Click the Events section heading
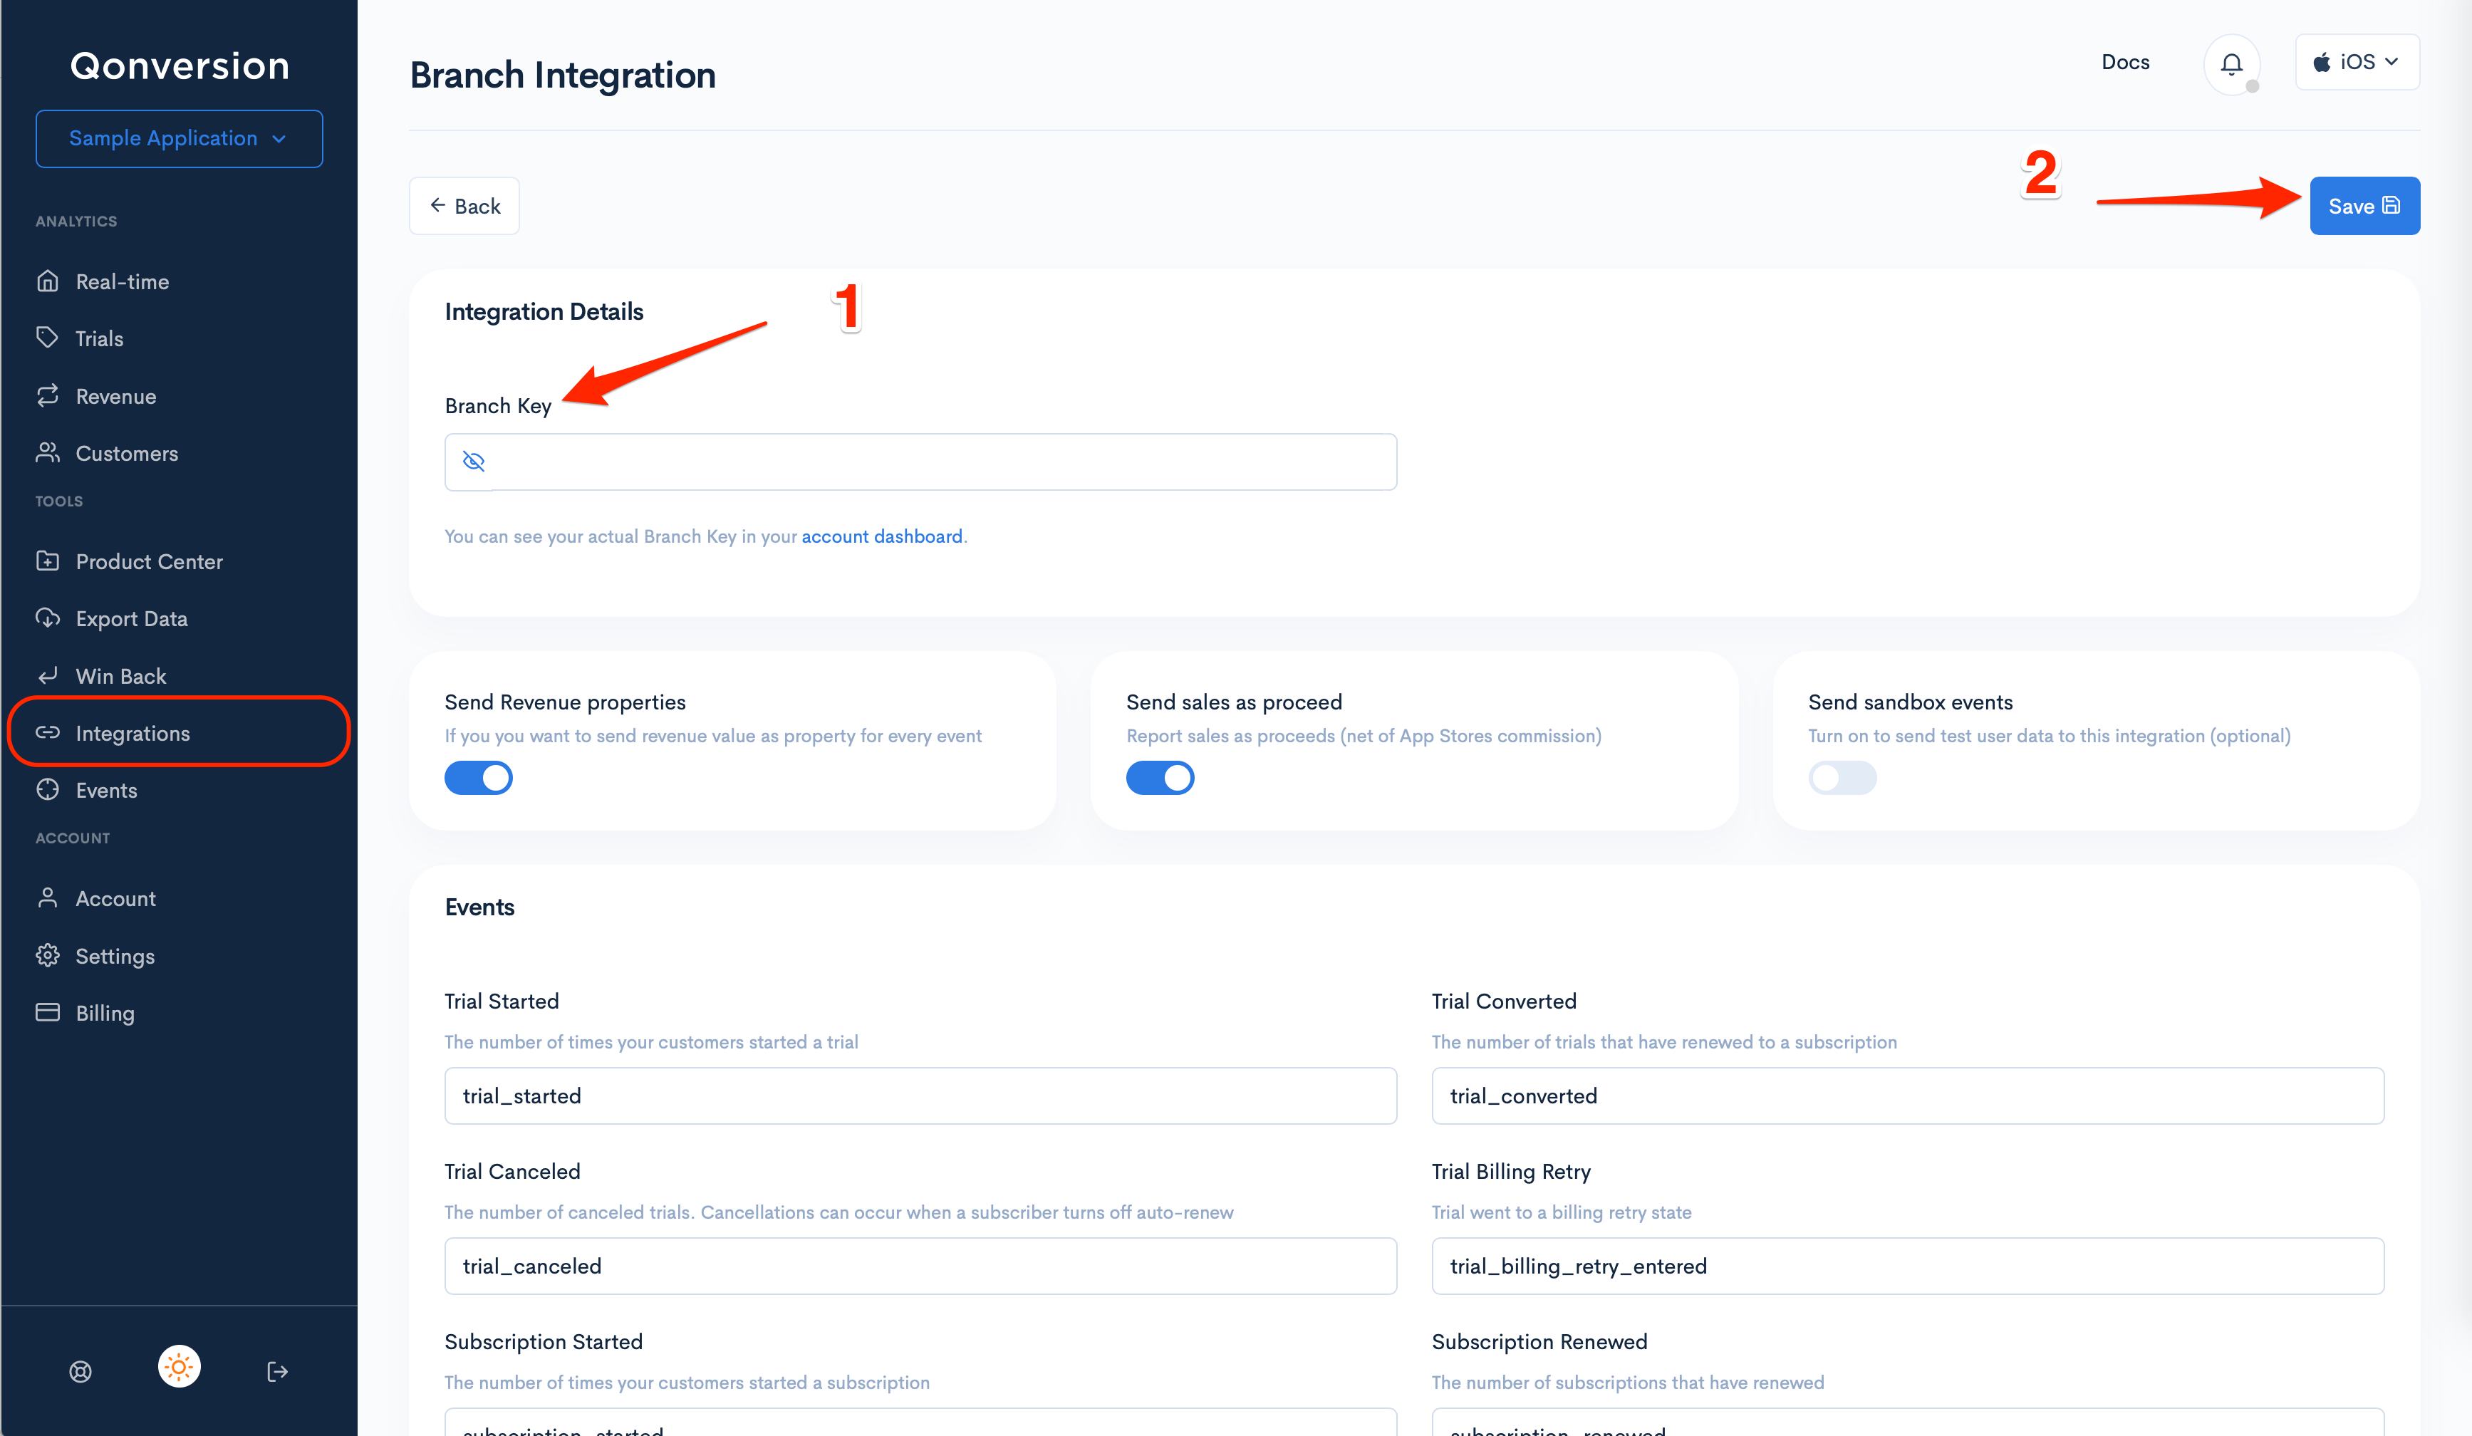Image resolution: width=2472 pixels, height=1436 pixels. click(x=479, y=907)
